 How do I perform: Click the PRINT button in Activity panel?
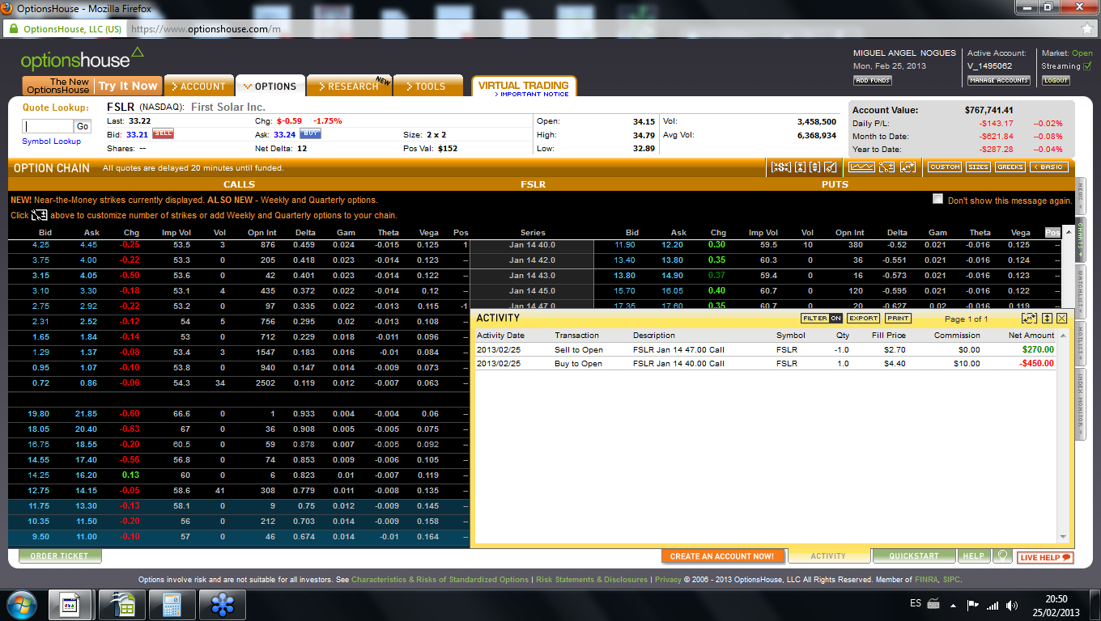pyautogui.click(x=898, y=319)
